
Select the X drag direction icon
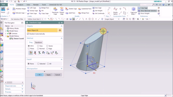[35, 53]
